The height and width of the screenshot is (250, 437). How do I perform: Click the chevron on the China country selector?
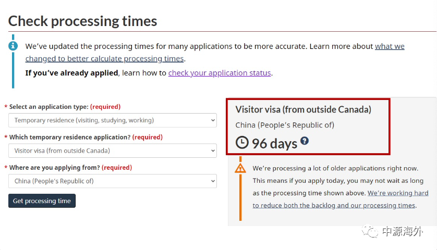pos(213,181)
